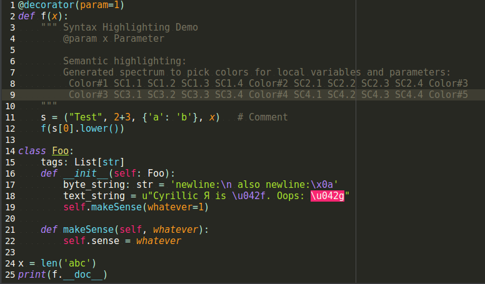This screenshot has height=284, width=485.
Task: Click the number 2 in 2+3 expression
Action: 116,117
